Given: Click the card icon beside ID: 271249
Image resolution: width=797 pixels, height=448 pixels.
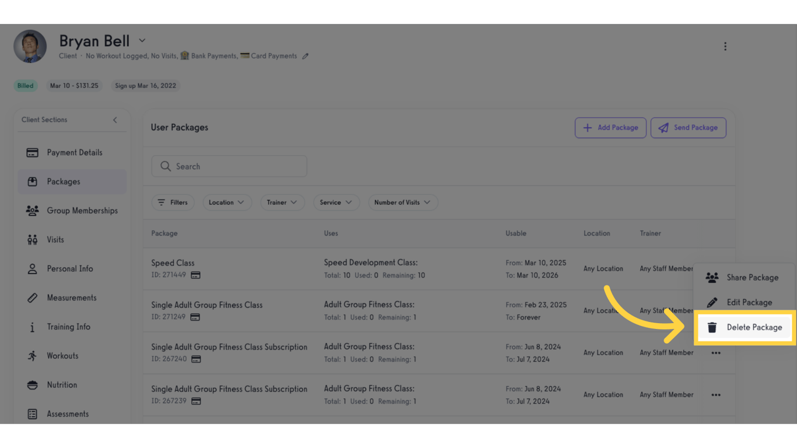Looking at the screenshot, I should [195, 317].
